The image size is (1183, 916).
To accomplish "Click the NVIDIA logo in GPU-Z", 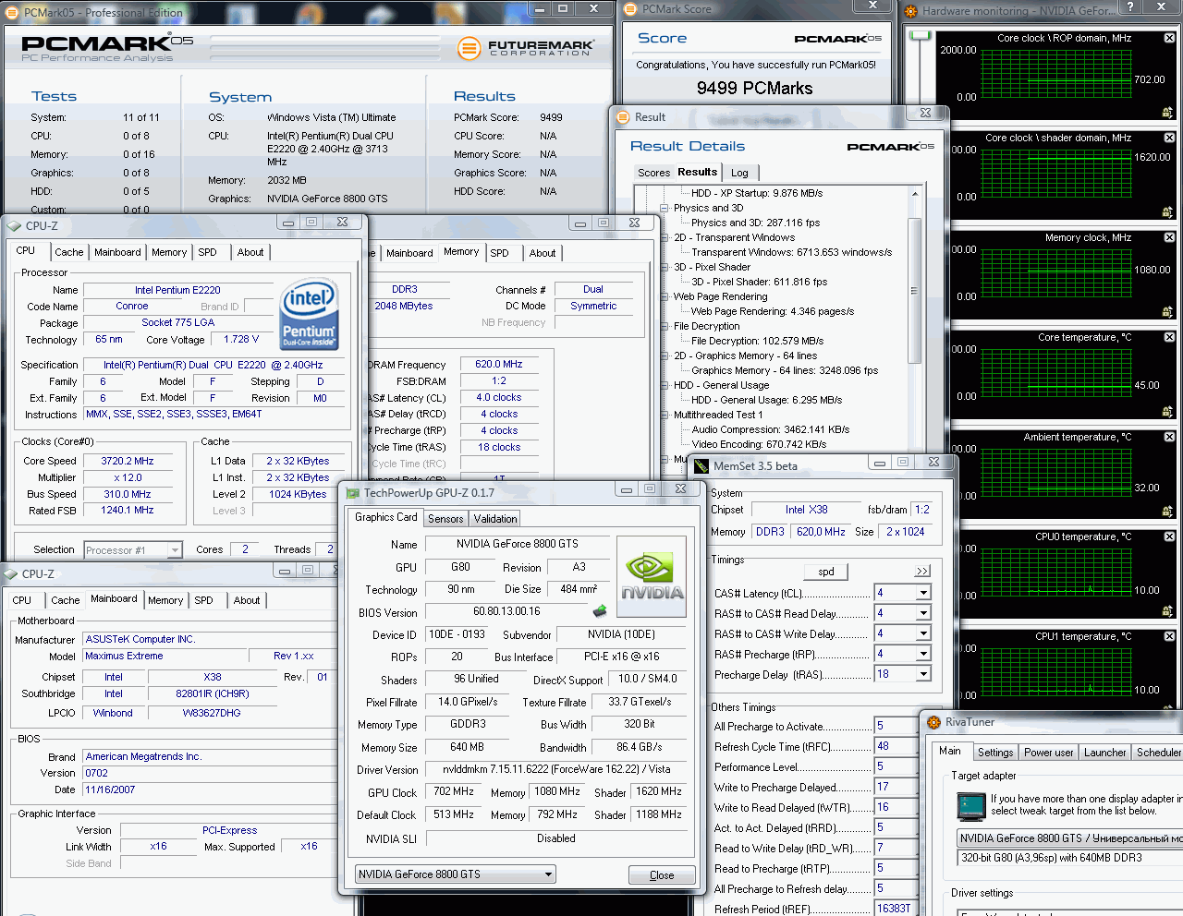I will coord(652,577).
